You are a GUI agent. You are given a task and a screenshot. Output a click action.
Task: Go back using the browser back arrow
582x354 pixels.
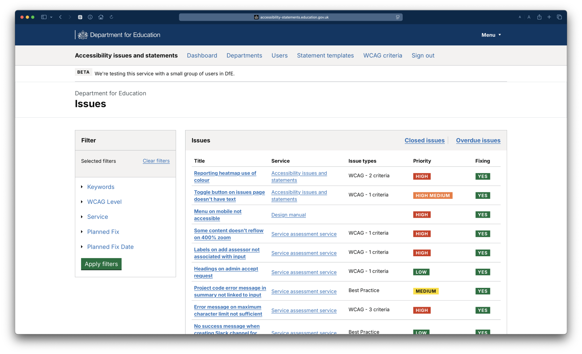pos(60,17)
